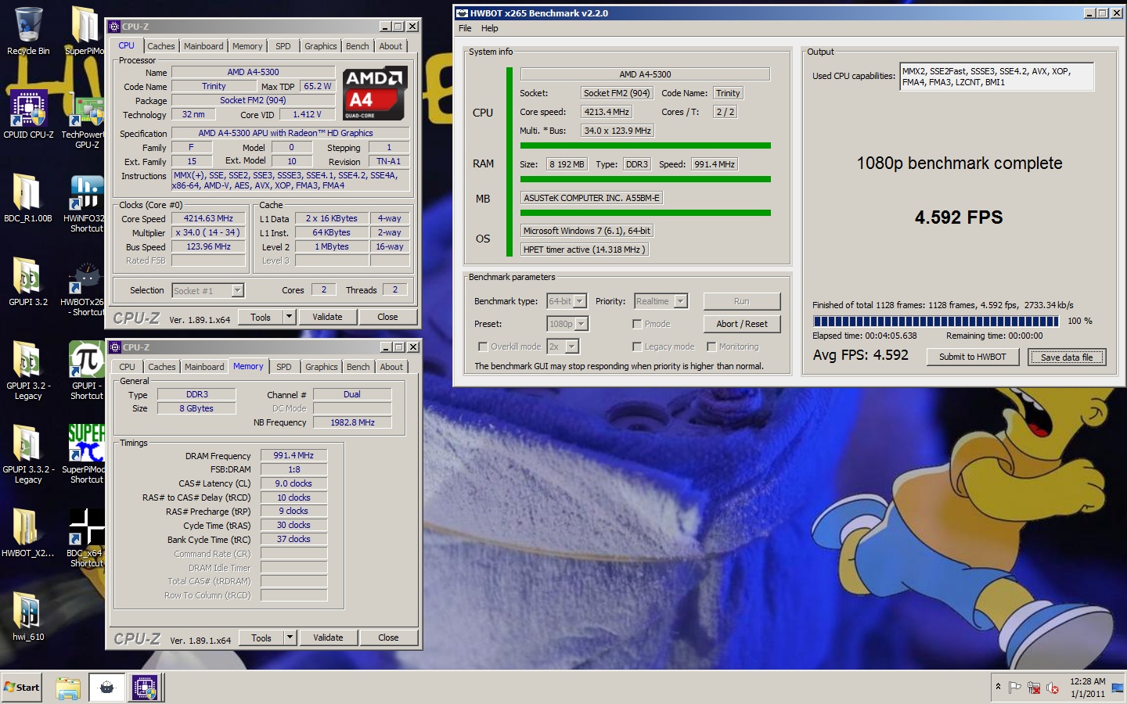
Task: Click the taskbar clock showing 12:28 AM
Action: (1088, 688)
